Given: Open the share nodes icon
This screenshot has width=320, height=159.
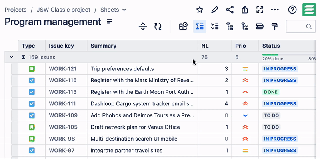Looking at the screenshot, I should (230, 10).
